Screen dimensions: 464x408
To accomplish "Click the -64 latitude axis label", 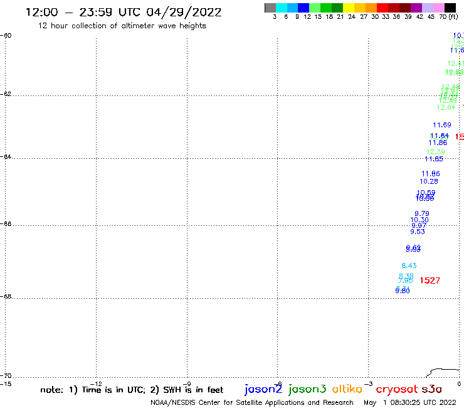I will [6, 156].
